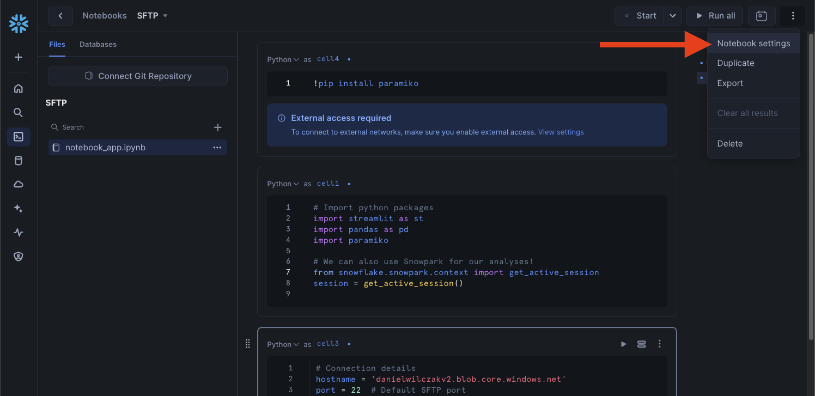Image resolution: width=815 pixels, height=396 pixels.
Task: Click the cell1 name label
Action: [328, 184]
